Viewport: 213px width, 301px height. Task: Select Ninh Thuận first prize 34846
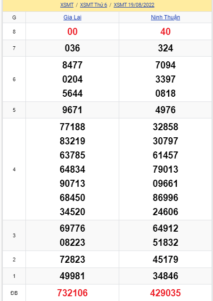tap(165, 276)
